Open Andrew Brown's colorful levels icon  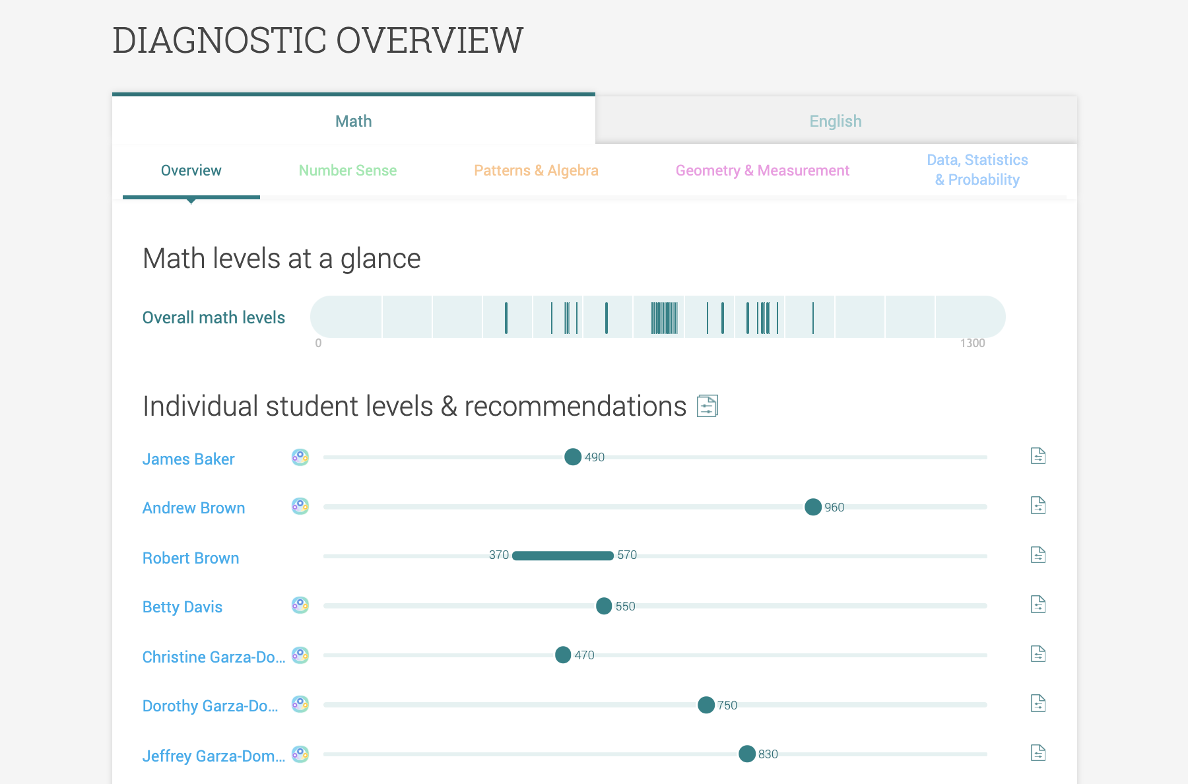coord(299,506)
